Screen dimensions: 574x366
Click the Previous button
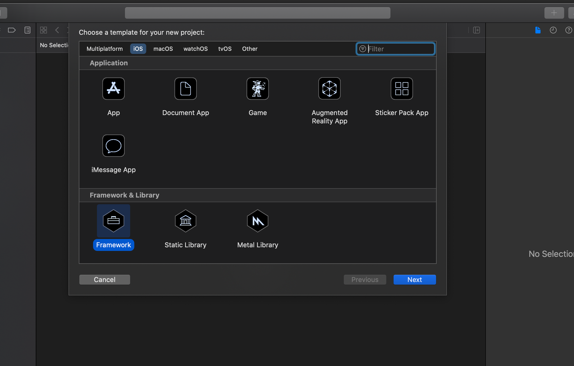coord(365,279)
